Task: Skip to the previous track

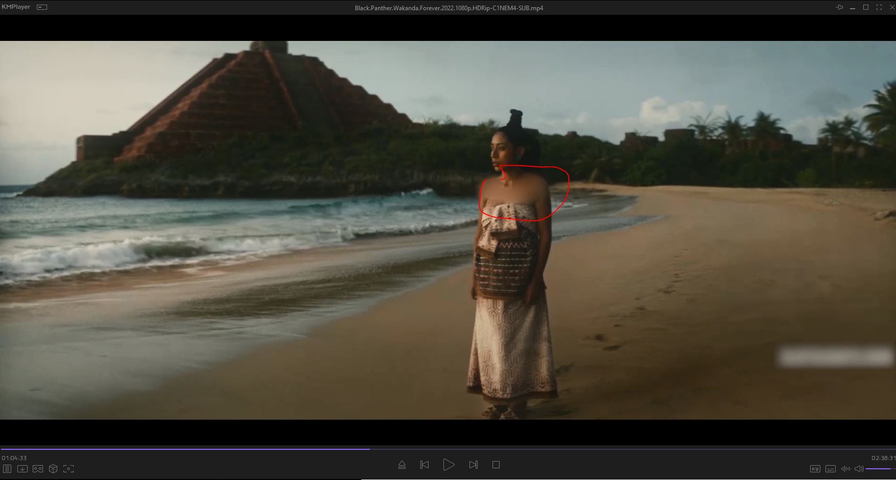Action: (424, 465)
